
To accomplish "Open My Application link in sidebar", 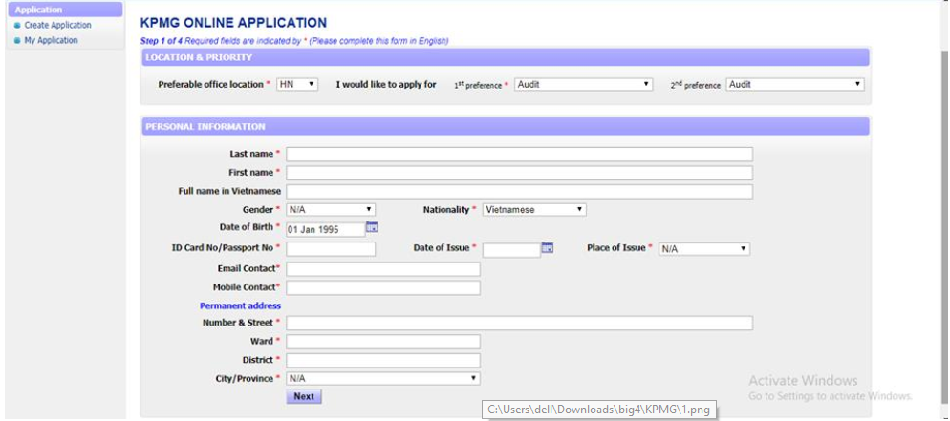I will 51,41.
